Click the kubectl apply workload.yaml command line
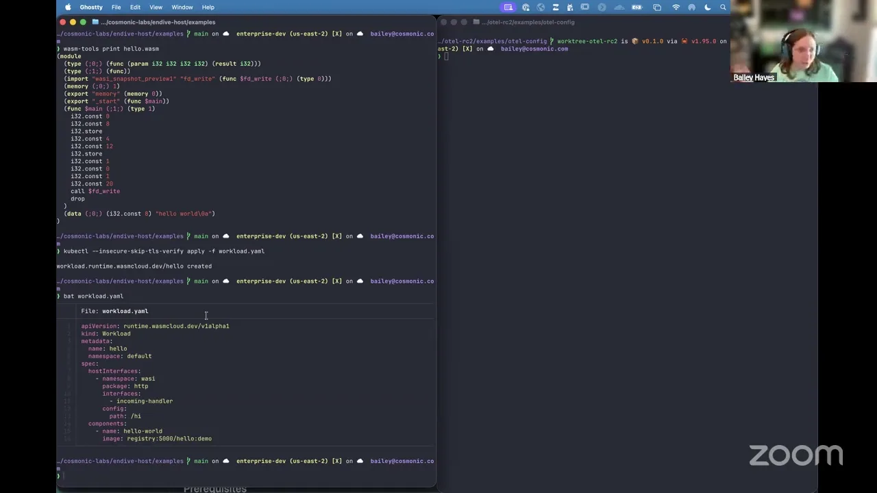The height and width of the screenshot is (493, 877). (164, 251)
